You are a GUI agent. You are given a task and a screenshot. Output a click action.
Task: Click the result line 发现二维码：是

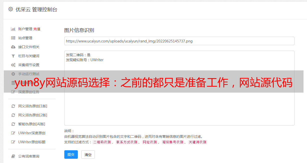78,55
